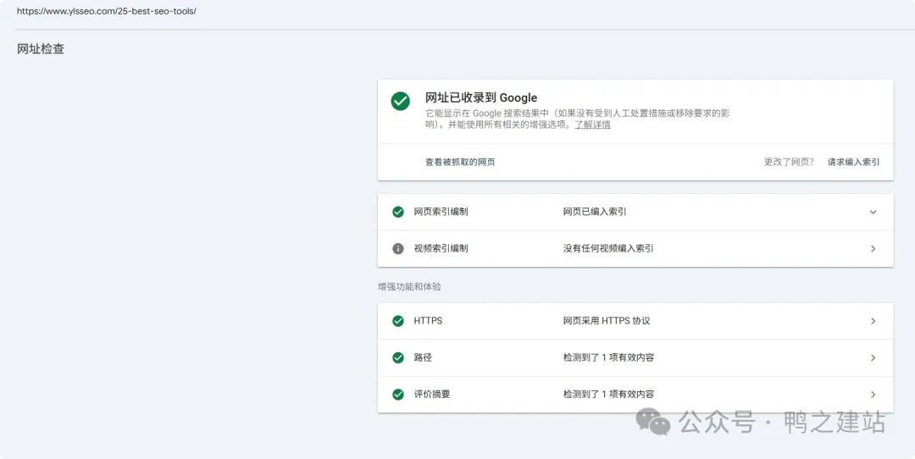Viewport: 915px width, 459px height.
Task: Click the 更改了网页? text
Action: pyautogui.click(x=789, y=162)
